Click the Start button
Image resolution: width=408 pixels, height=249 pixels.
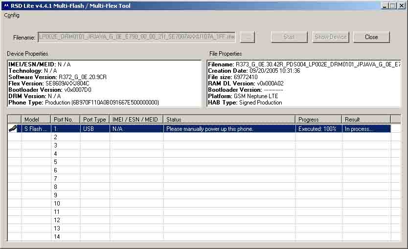click(289, 37)
